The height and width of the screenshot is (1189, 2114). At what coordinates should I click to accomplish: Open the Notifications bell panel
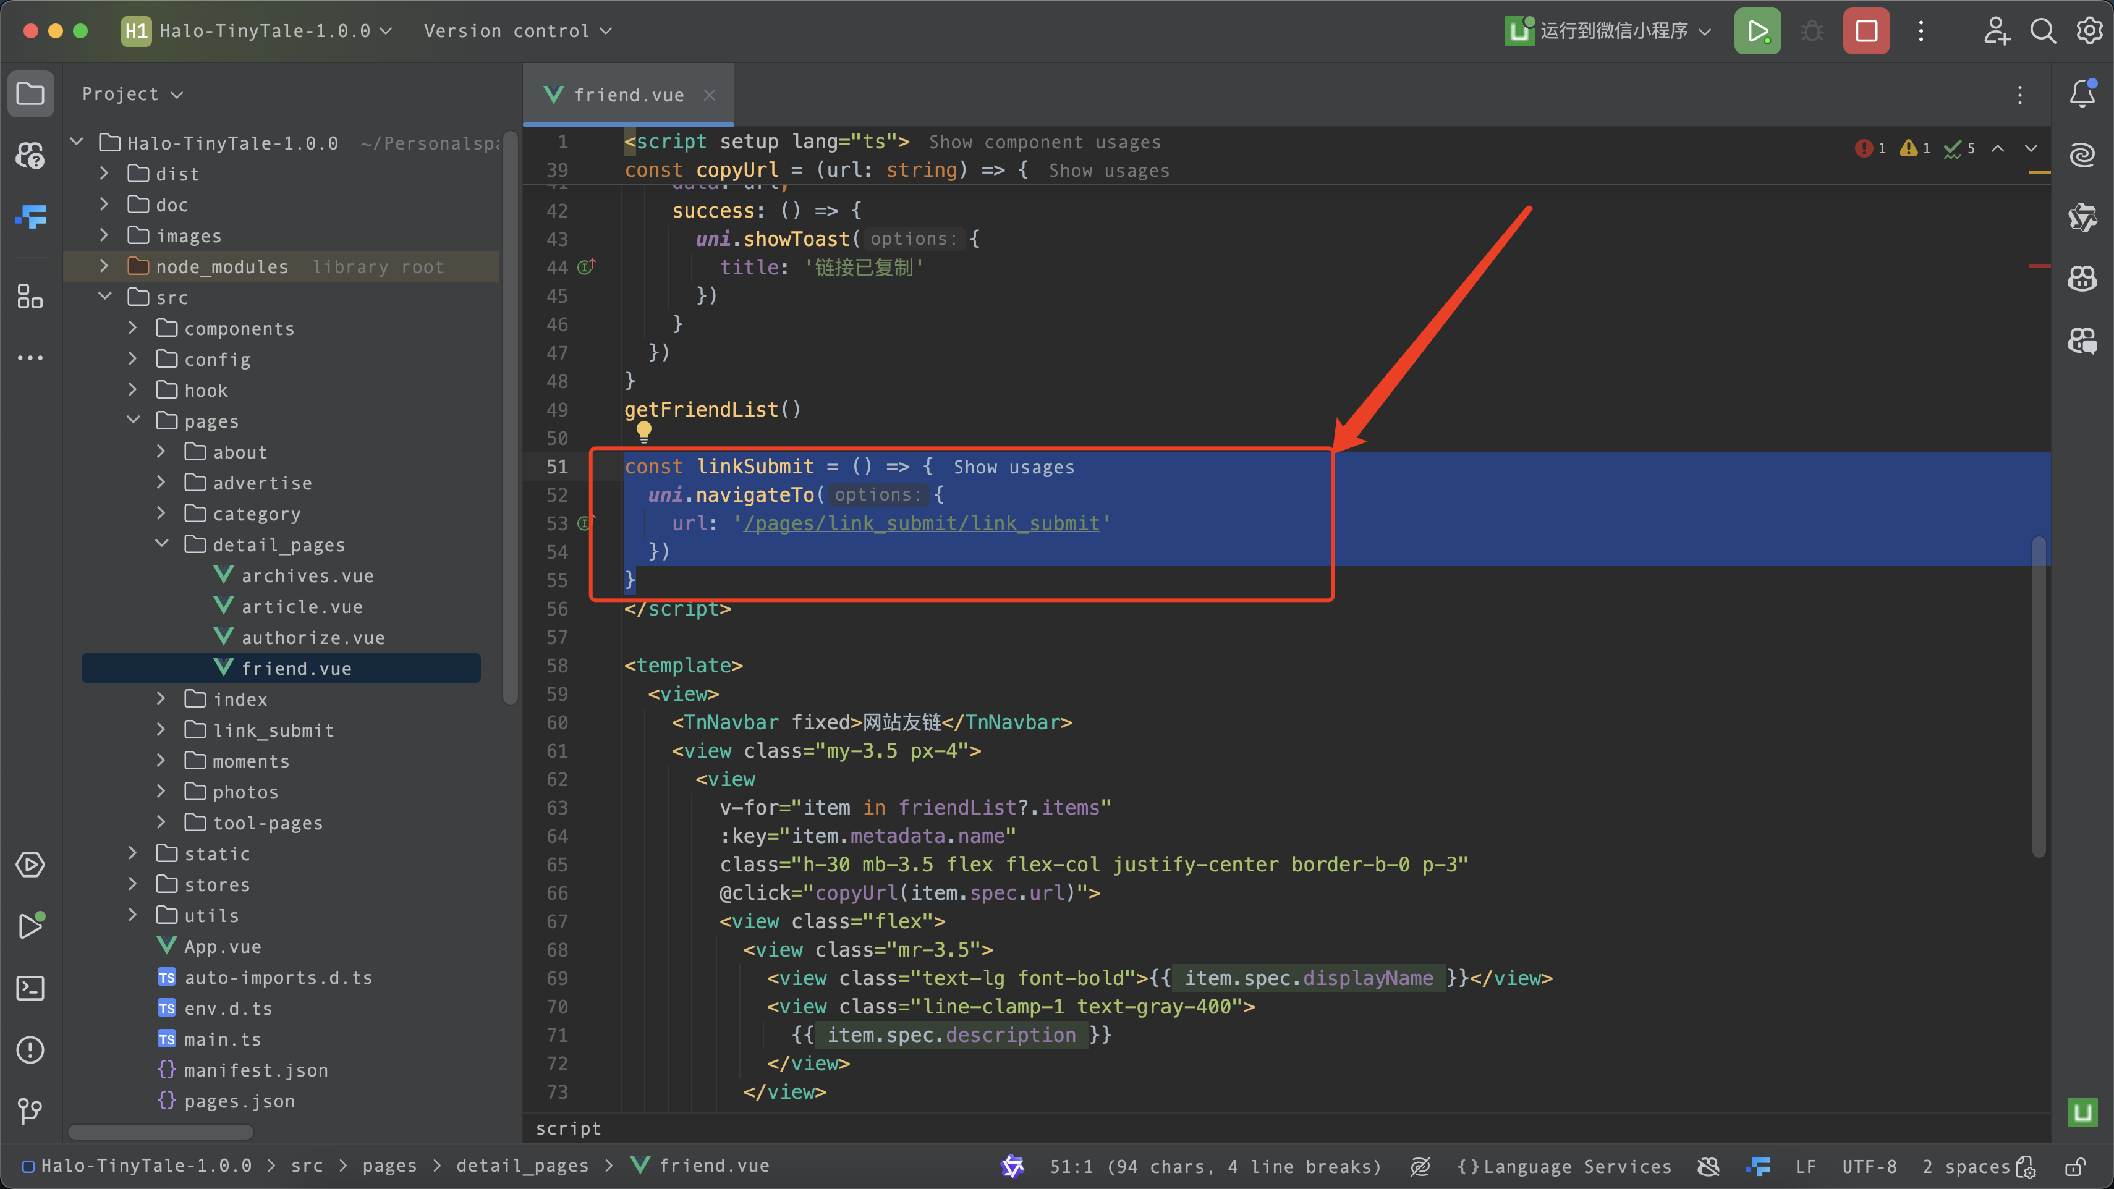(x=2082, y=93)
